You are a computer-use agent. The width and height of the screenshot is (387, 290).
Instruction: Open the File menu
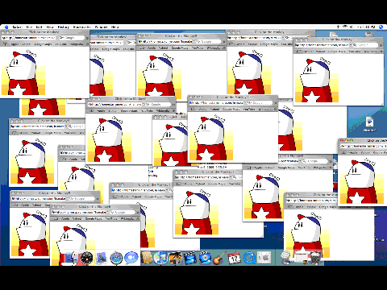point(29,27)
